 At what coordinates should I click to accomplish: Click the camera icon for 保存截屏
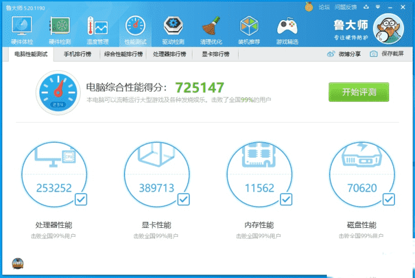click(x=373, y=54)
